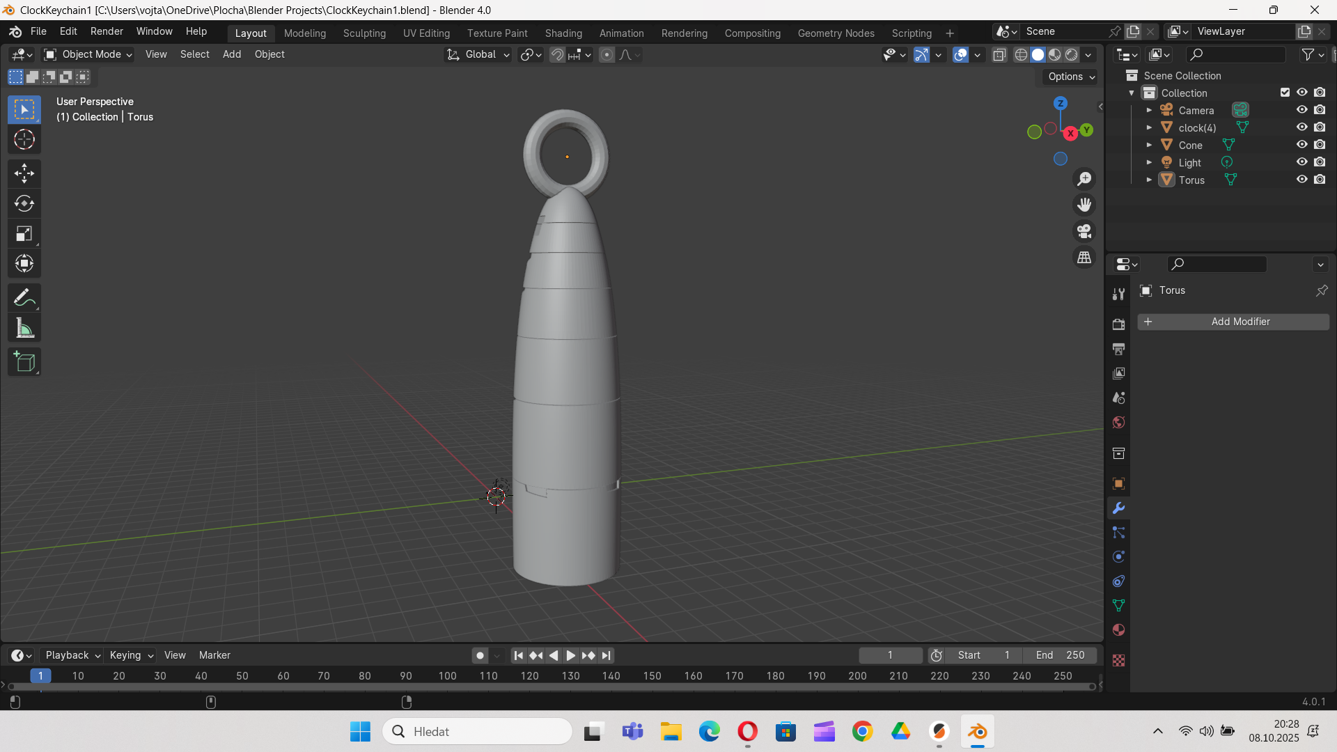Image resolution: width=1337 pixels, height=752 pixels.
Task: Open Render properties tab icon
Action: click(1118, 324)
